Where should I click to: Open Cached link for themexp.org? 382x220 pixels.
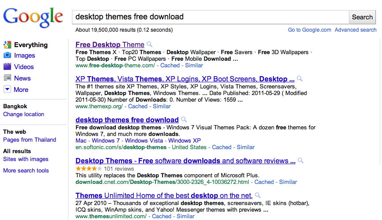(138, 106)
